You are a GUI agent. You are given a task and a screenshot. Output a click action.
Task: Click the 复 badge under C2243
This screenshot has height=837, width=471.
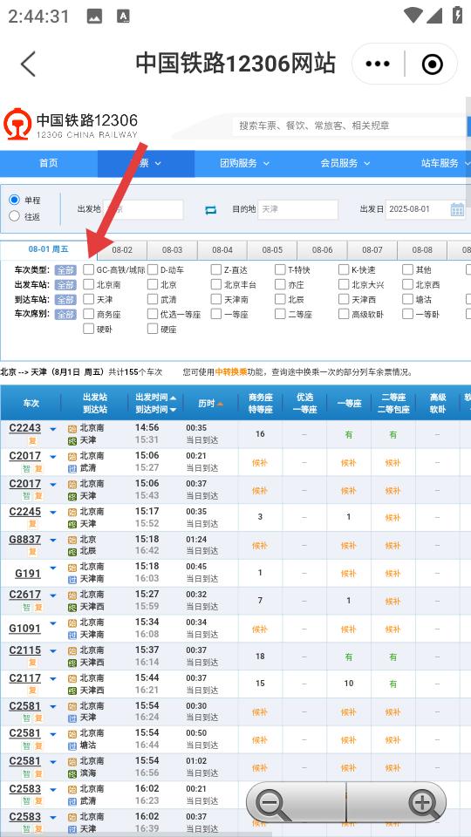(x=32, y=441)
